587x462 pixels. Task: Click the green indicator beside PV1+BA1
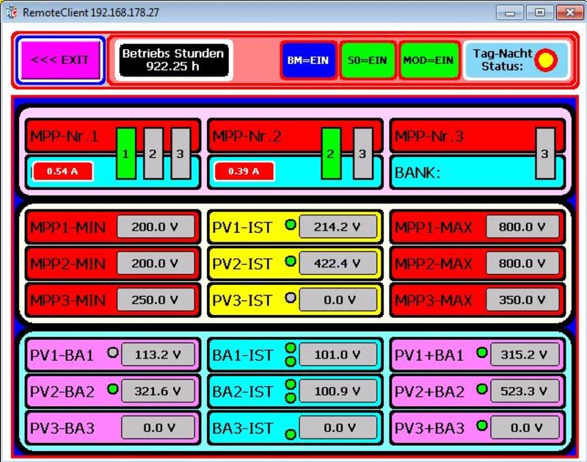pyautogui.click(x=481, y=353)
